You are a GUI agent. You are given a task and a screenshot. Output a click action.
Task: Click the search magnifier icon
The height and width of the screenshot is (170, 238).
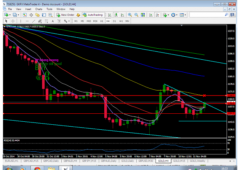coord(226,15)
